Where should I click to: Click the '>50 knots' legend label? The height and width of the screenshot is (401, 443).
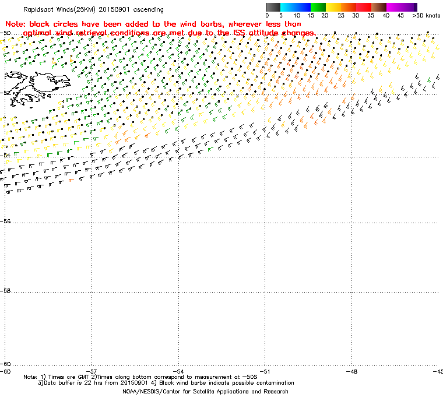426,16
